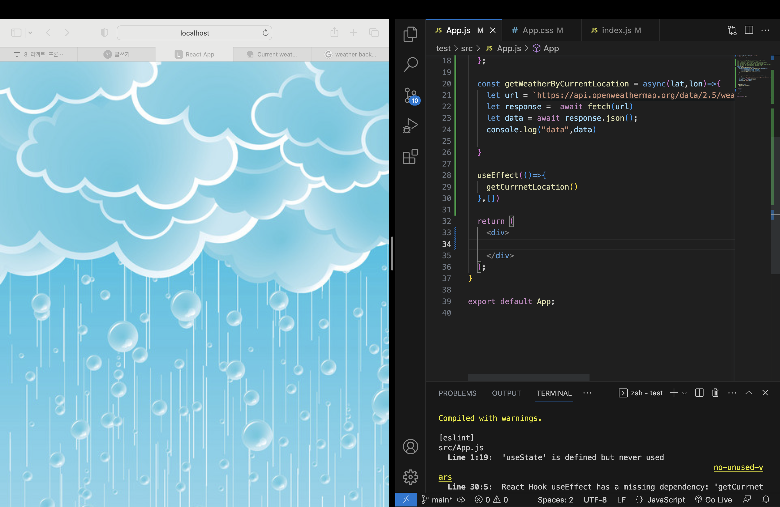780x507 pixels.
Task: Expand the new terminal launch profile dropdown
Action: click(x=684, y=393)
